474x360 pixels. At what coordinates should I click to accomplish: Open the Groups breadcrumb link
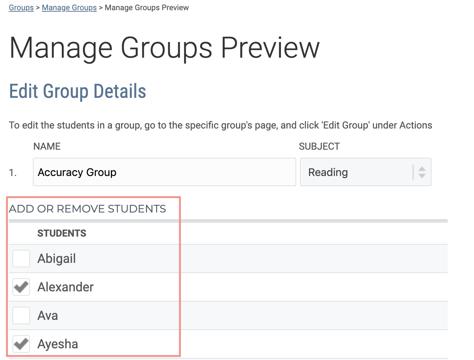click(21, 7)
